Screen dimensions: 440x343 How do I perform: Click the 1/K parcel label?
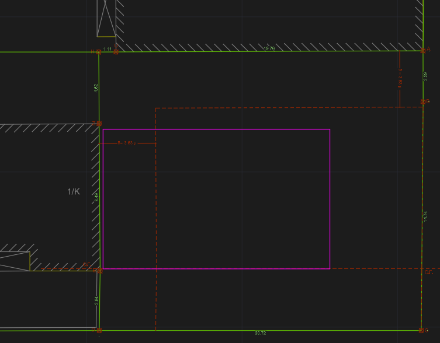pyautogui.click(x=73, y=191)
